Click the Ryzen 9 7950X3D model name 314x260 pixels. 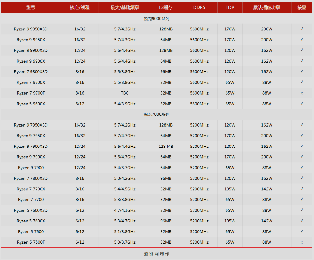point(31,125)
